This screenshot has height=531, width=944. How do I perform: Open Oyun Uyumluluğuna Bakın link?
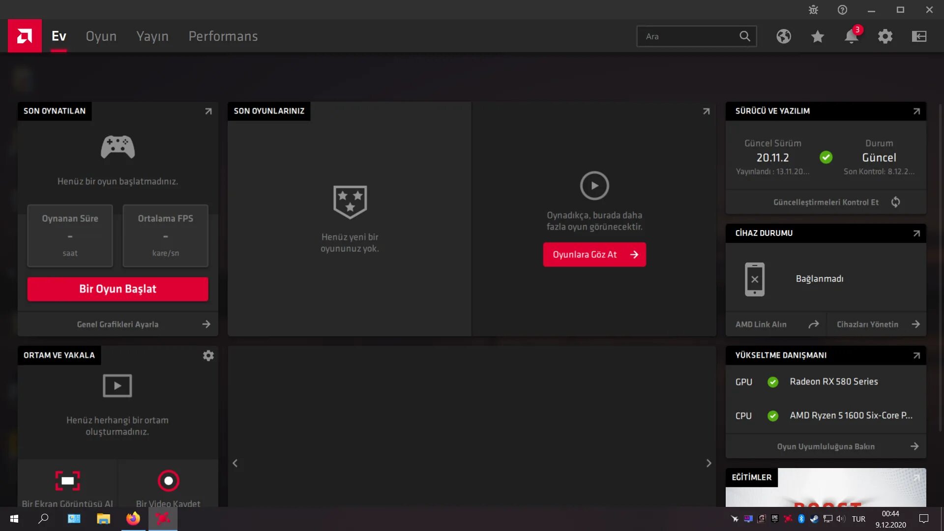click(x=826, y=446)
